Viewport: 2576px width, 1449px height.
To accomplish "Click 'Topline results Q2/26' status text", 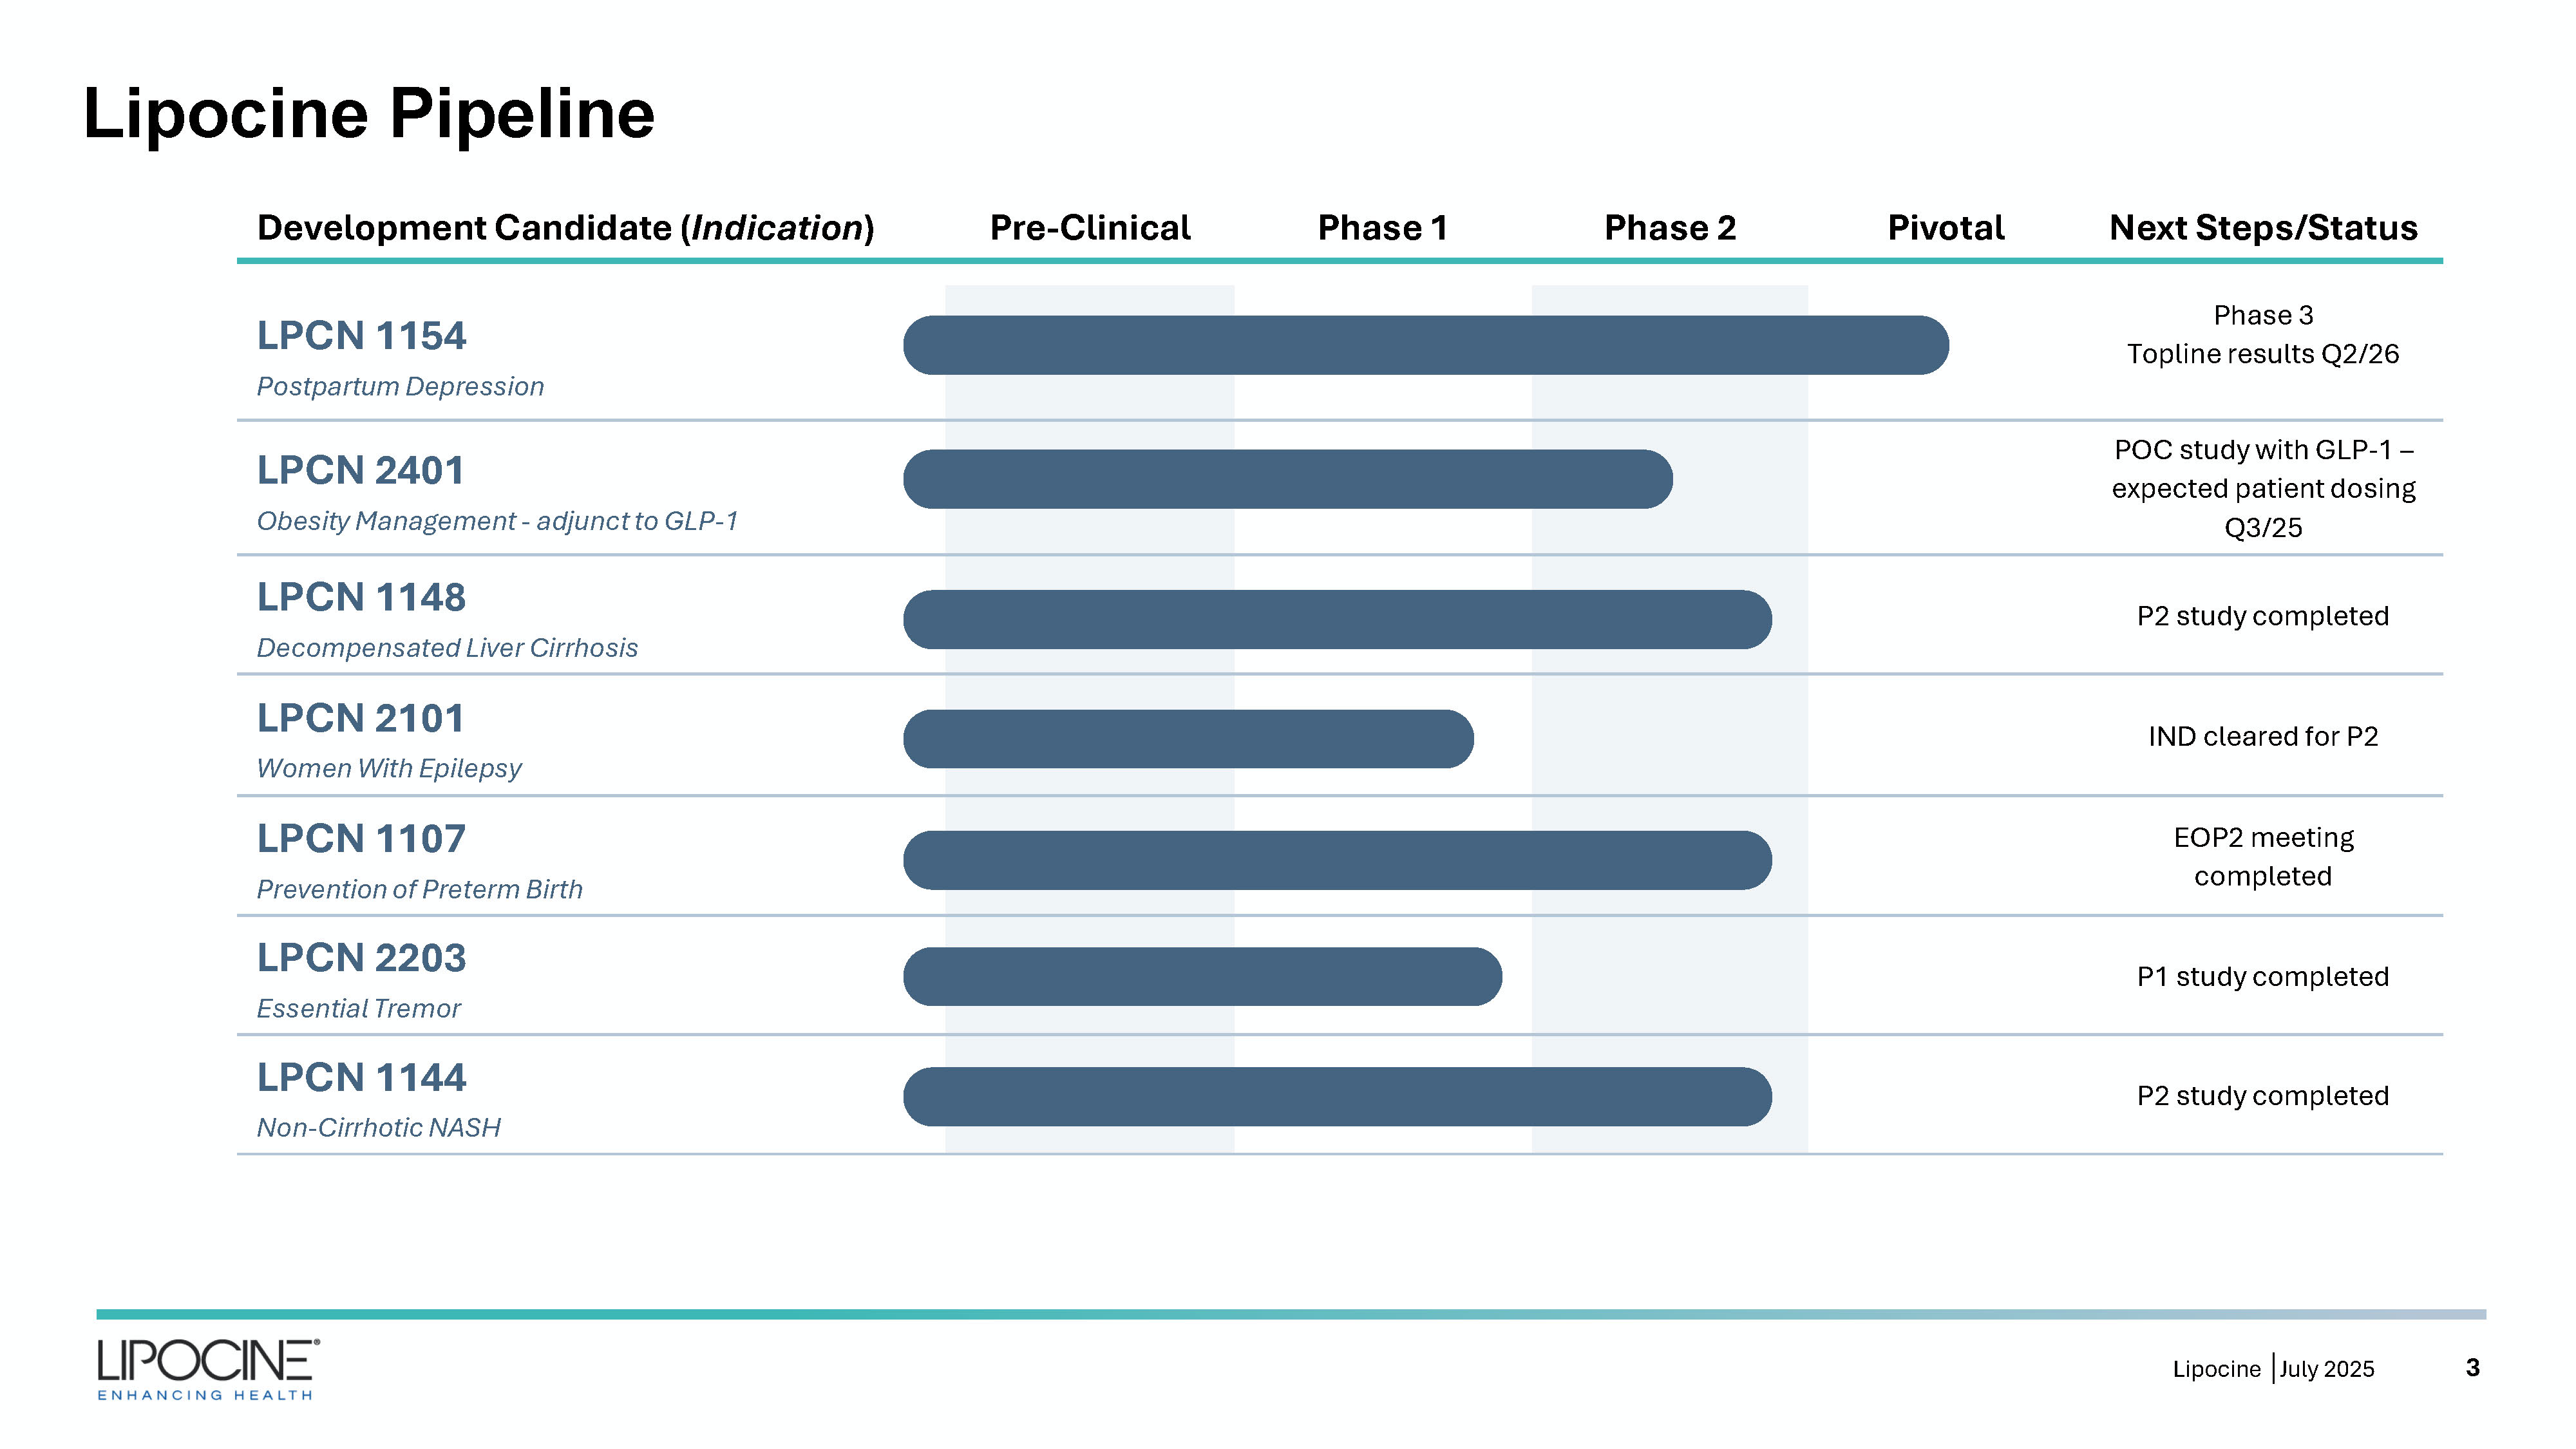I will click(2262, 354).
